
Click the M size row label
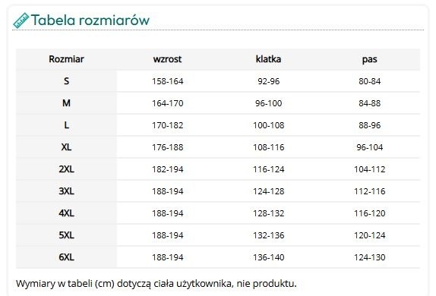point(66,103)
